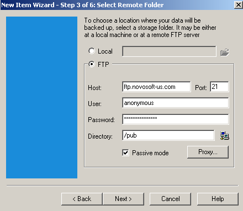
Task: Open the FTP directory browse icon
Action: [225, 136]
